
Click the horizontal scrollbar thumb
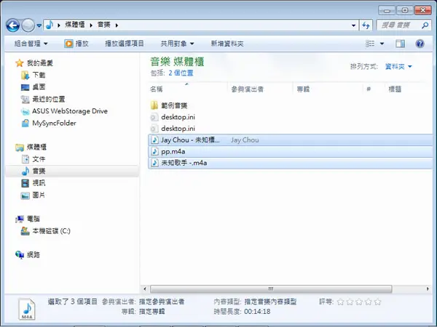click(271, 289)
